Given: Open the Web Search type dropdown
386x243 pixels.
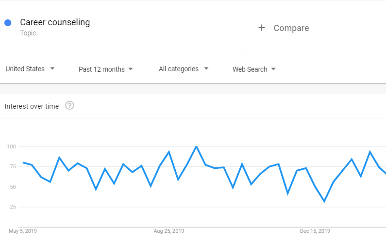Looking at the screenshot, I should pos(254,69).
